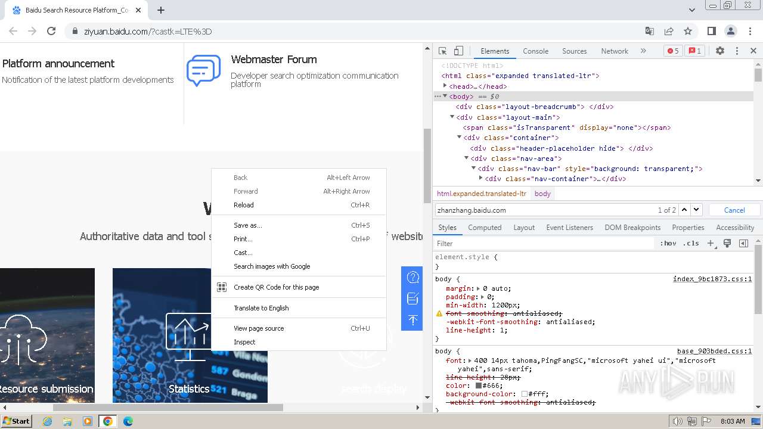Open the Edge browser taskbar icon

(x=128, y=421)
